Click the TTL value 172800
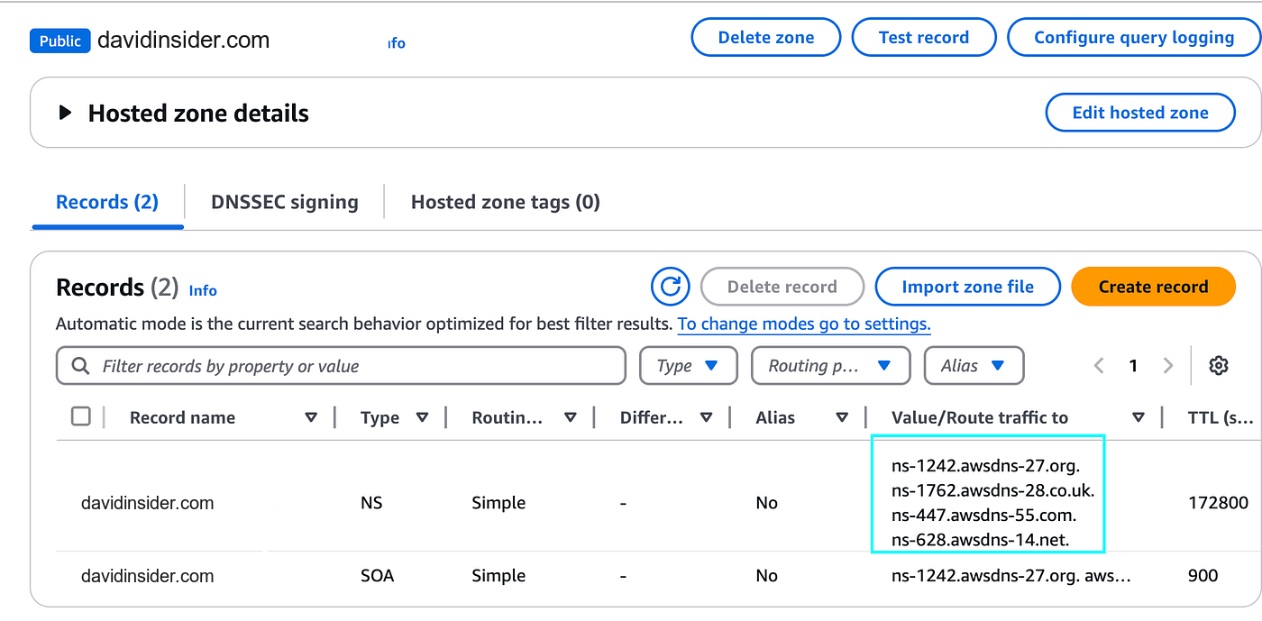The height and width of the screenshot is (621, 1262). tap(1218, 503)
